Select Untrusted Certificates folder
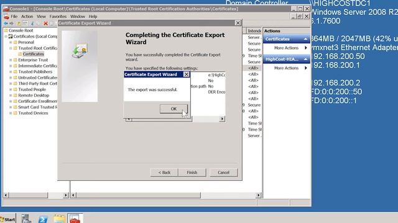Viewport: 398px width, 223px height. (x=37, y=77)
